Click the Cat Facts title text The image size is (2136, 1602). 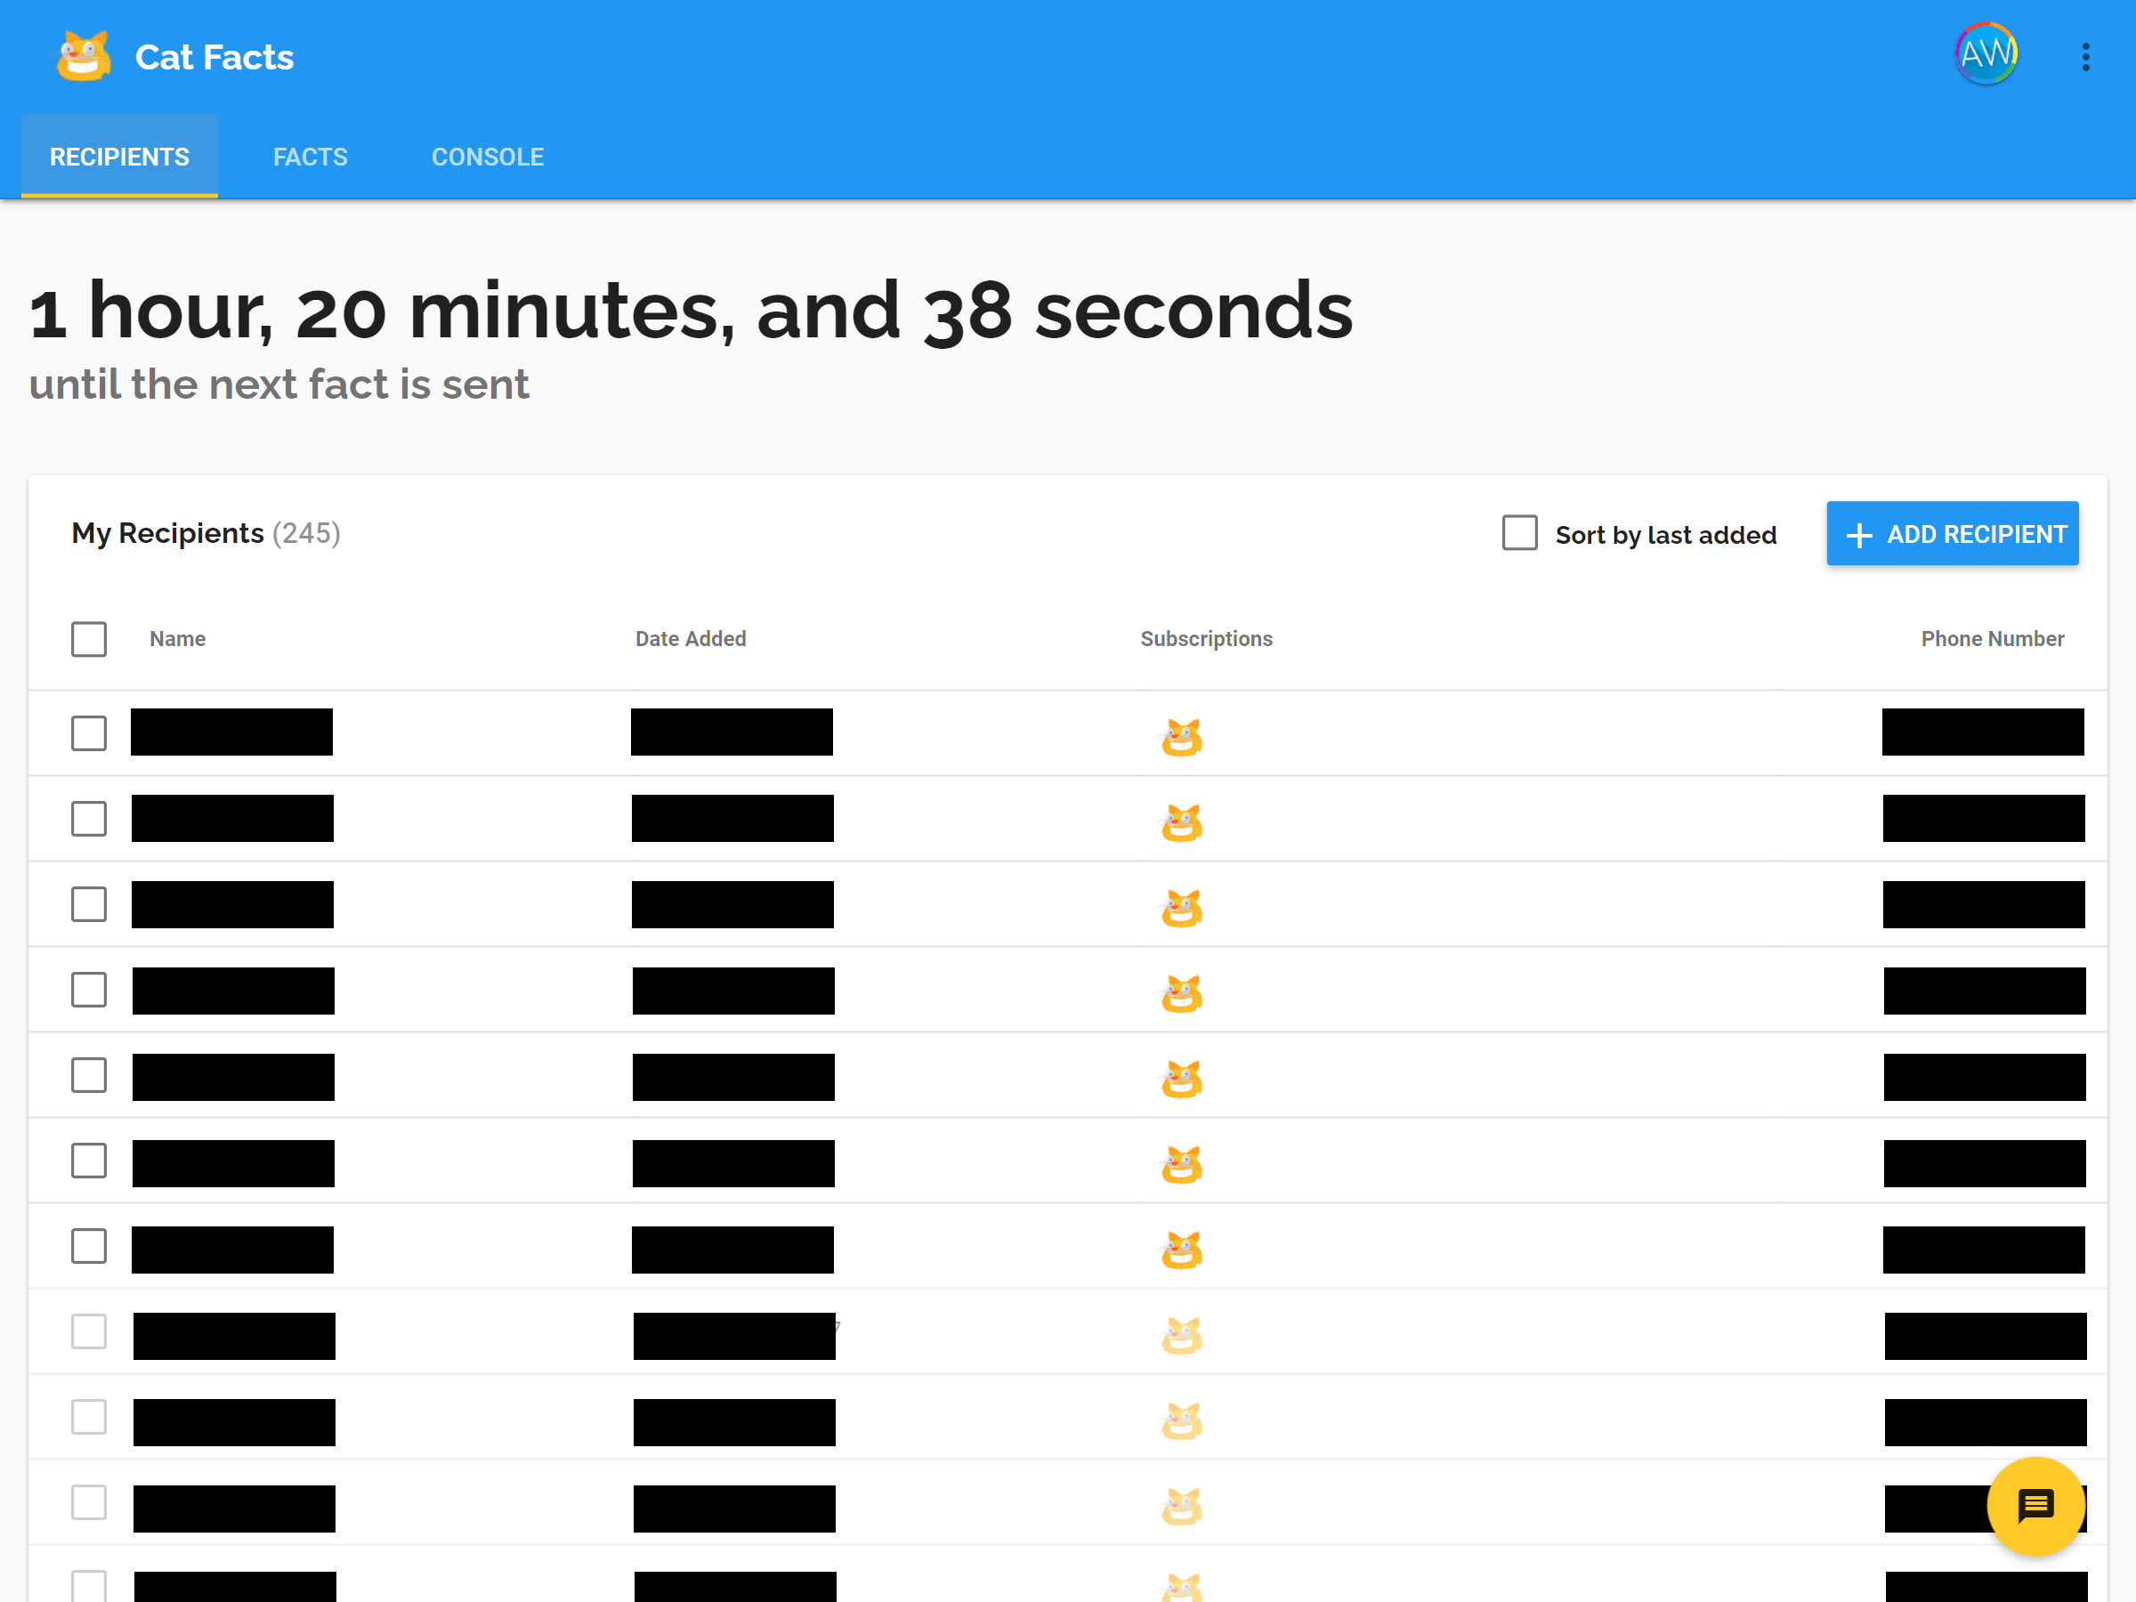click(x=214, y=57)
